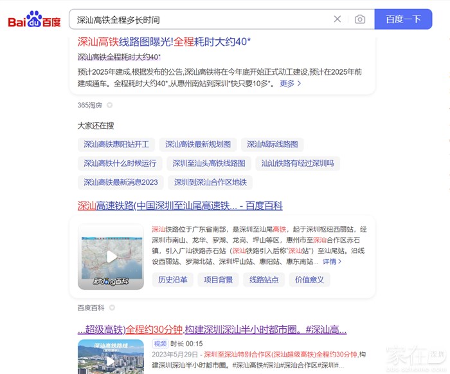Play the encyclopedia video thumbnail
Screen dimensions: 450x374
(x=111, y=257)
